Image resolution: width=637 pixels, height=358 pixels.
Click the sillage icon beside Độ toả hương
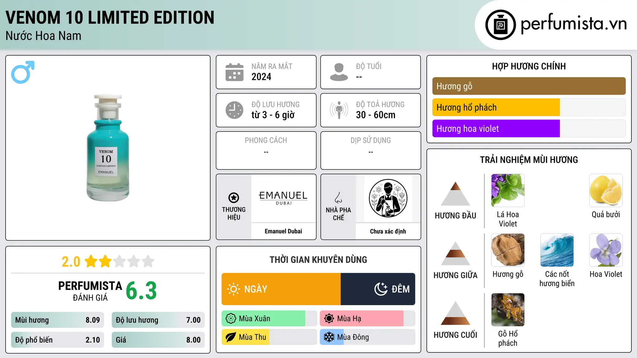[339, 110]
